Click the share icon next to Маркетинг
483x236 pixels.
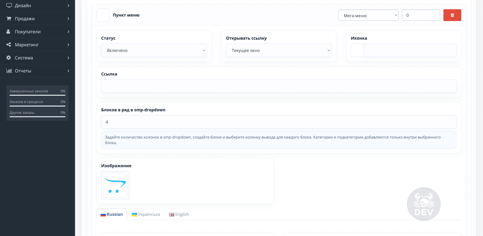click(x=8, y=45)
